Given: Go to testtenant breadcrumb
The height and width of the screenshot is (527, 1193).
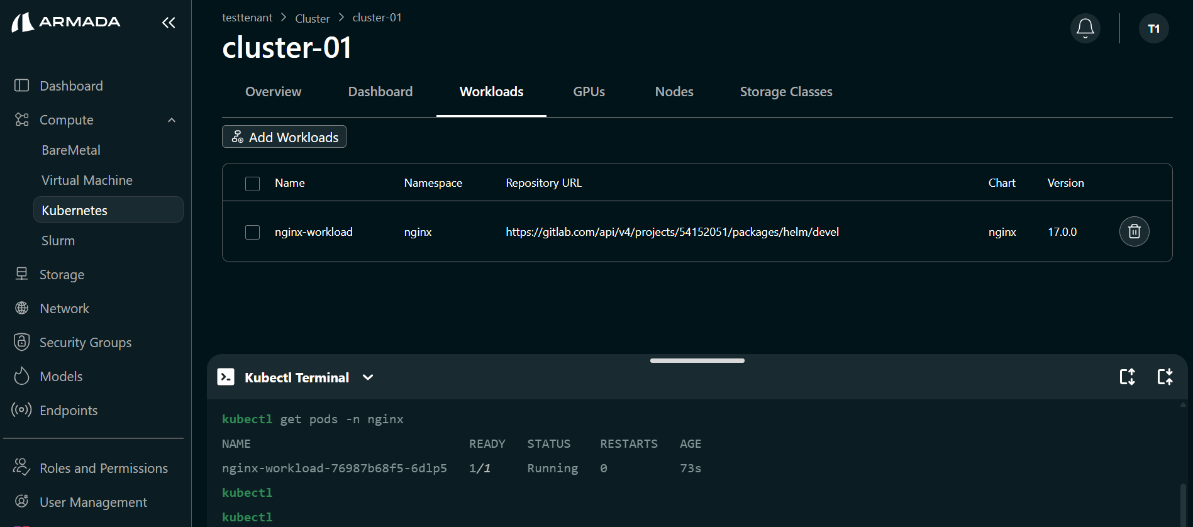Looking at the screenshot, I should [247, 18].
